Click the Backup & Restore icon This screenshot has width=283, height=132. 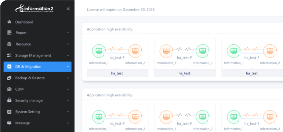point(9,78)
